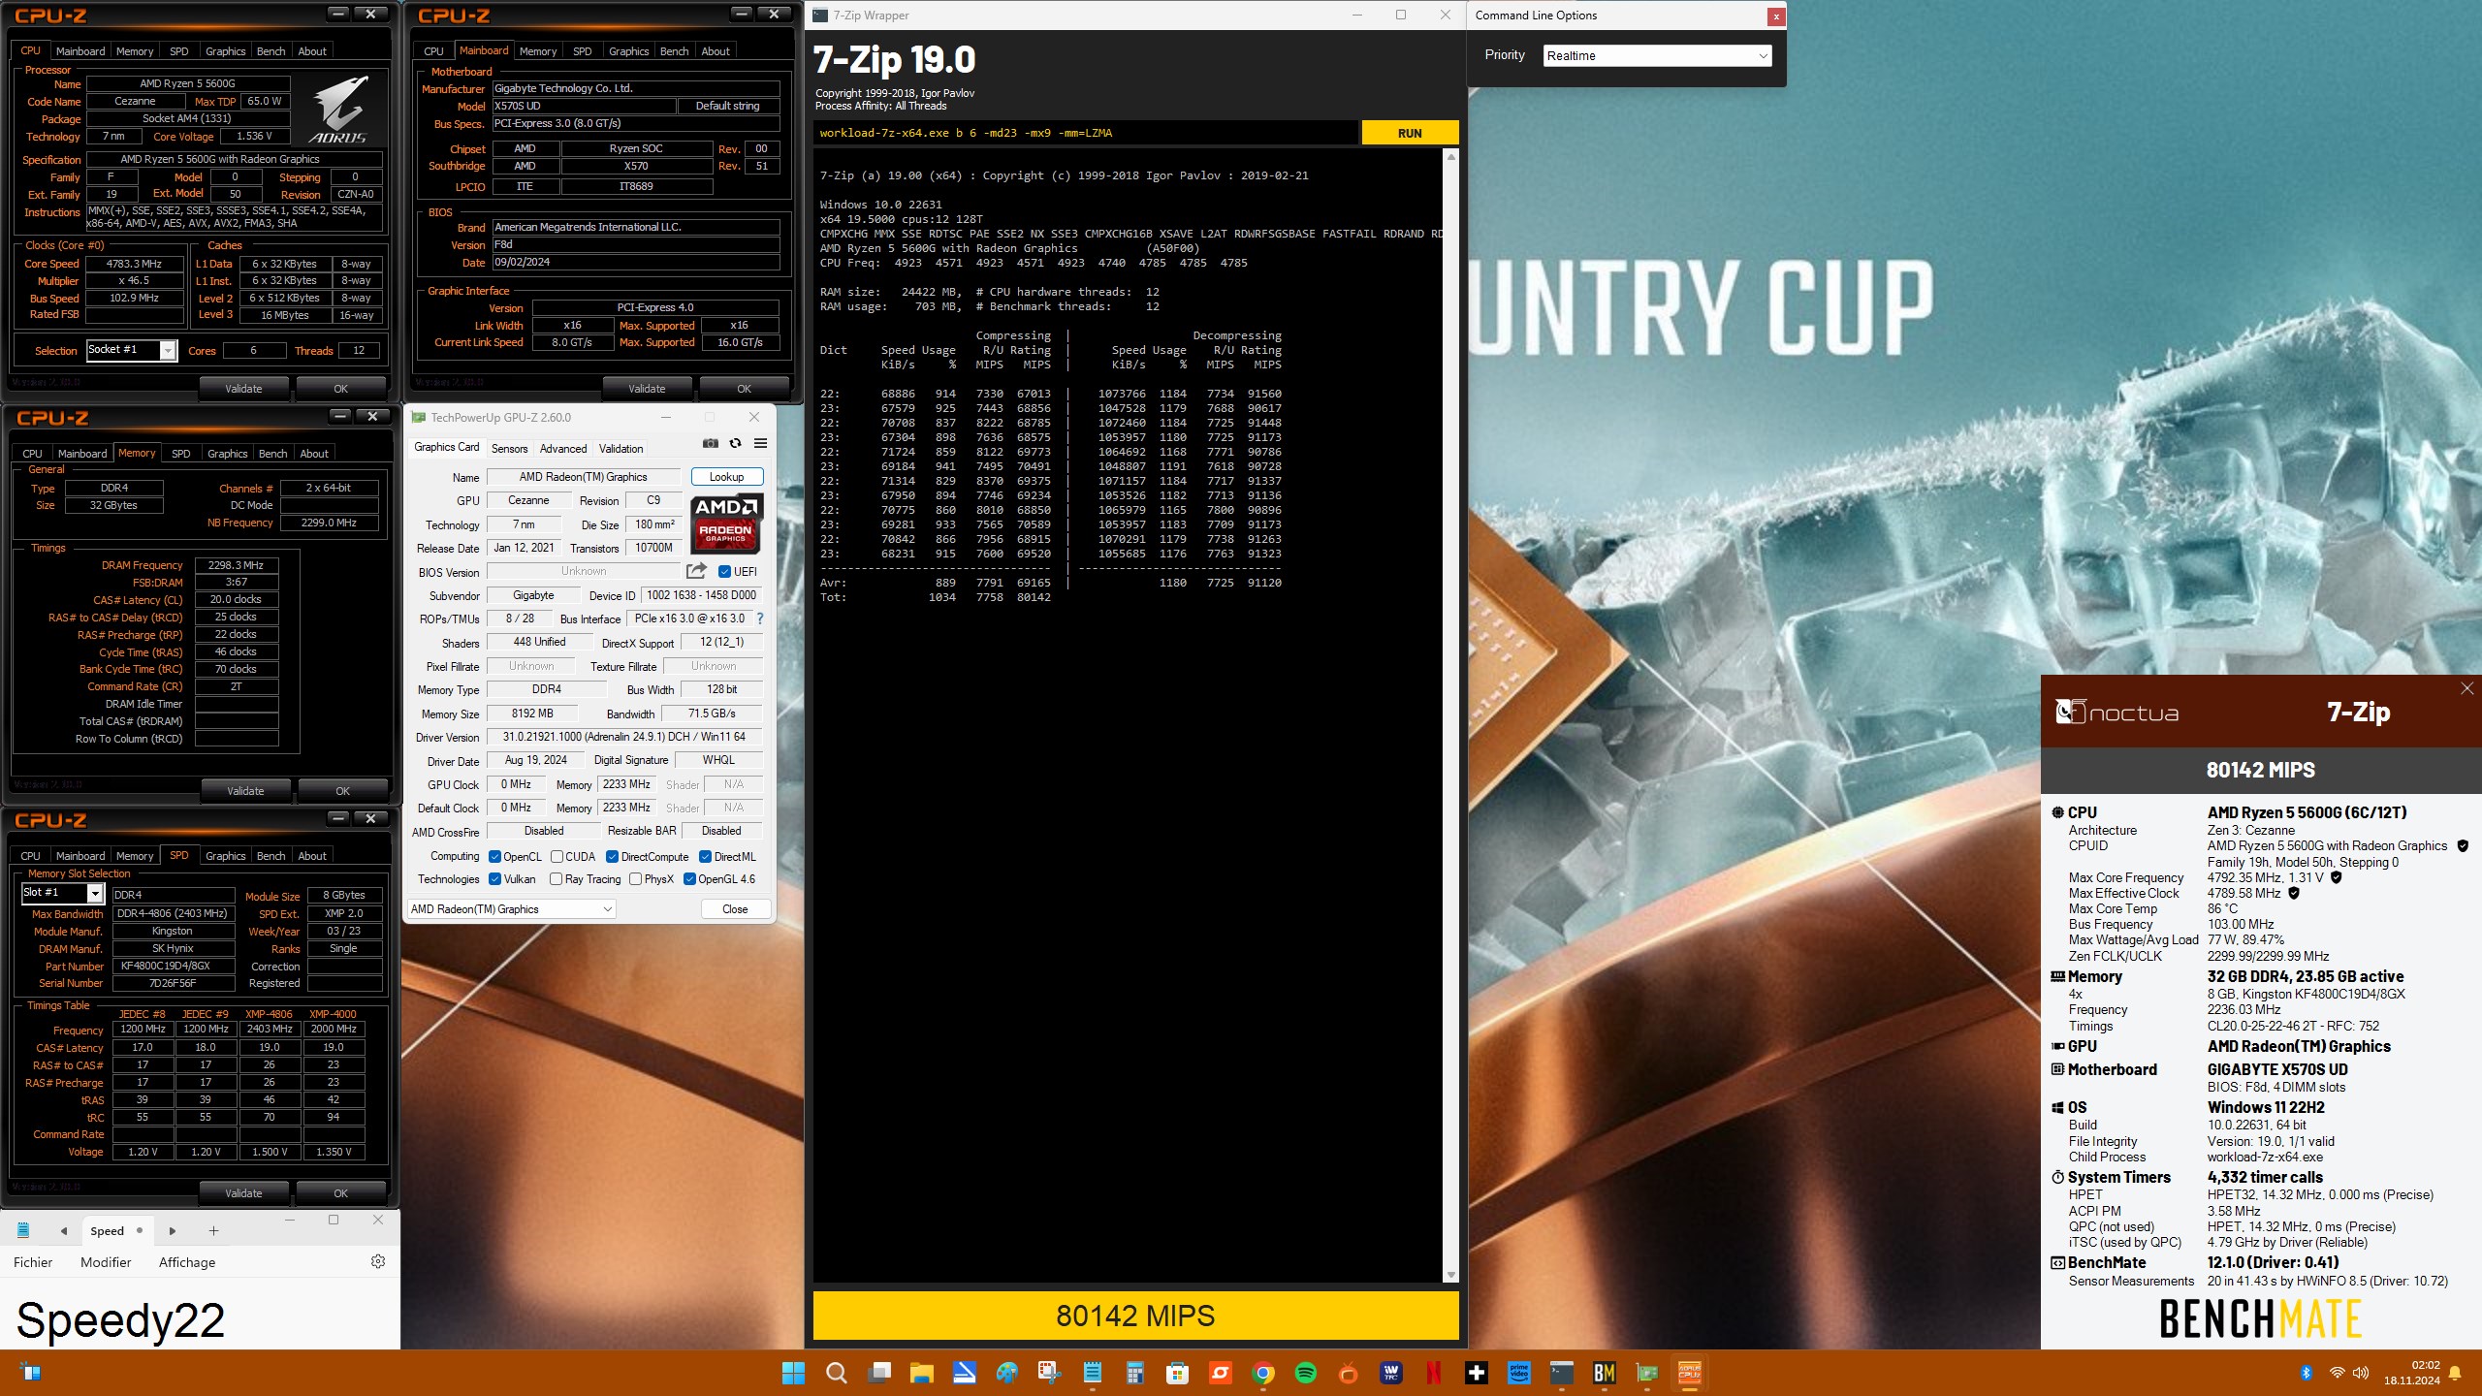Click Validate in the CPU-Z CPU window
Screen dimensions: 2482x1396
(x=243, y=389)
